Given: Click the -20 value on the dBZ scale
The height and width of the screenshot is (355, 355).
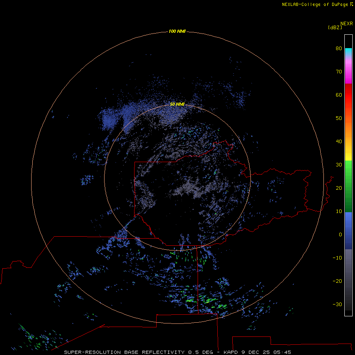Looking at the screenshot, I should (337, 281).
